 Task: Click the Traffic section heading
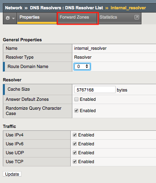9,126
